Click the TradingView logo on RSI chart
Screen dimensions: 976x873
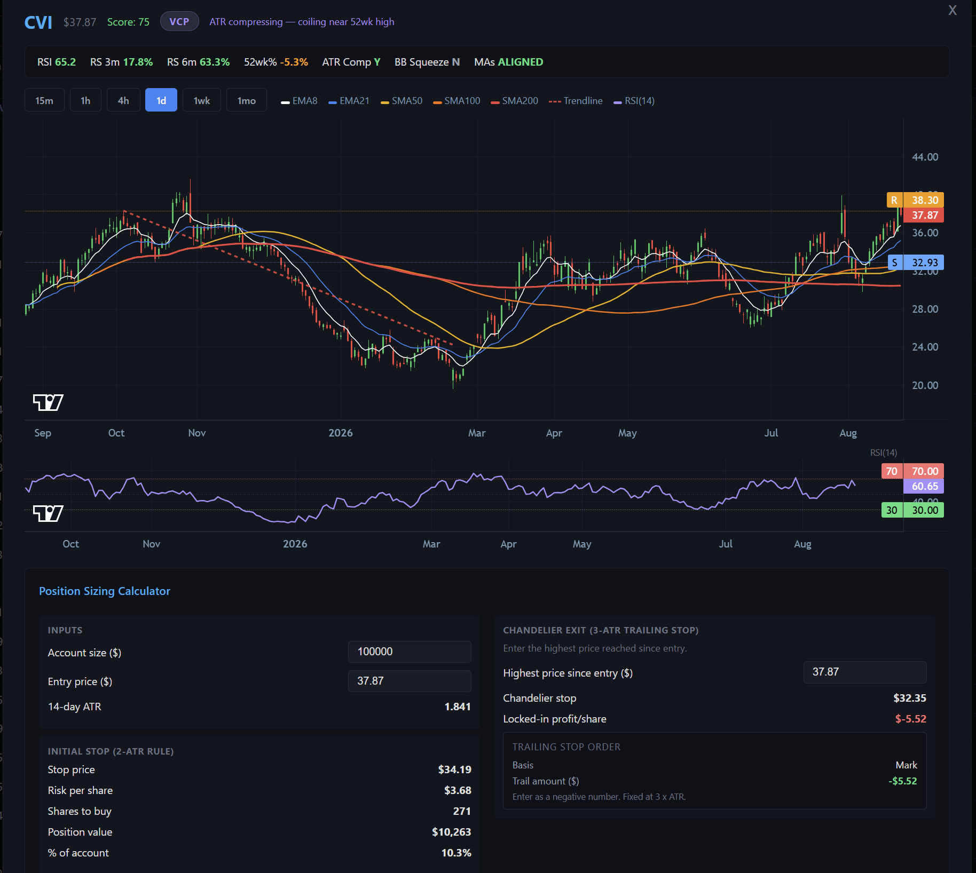click(48, 513)
